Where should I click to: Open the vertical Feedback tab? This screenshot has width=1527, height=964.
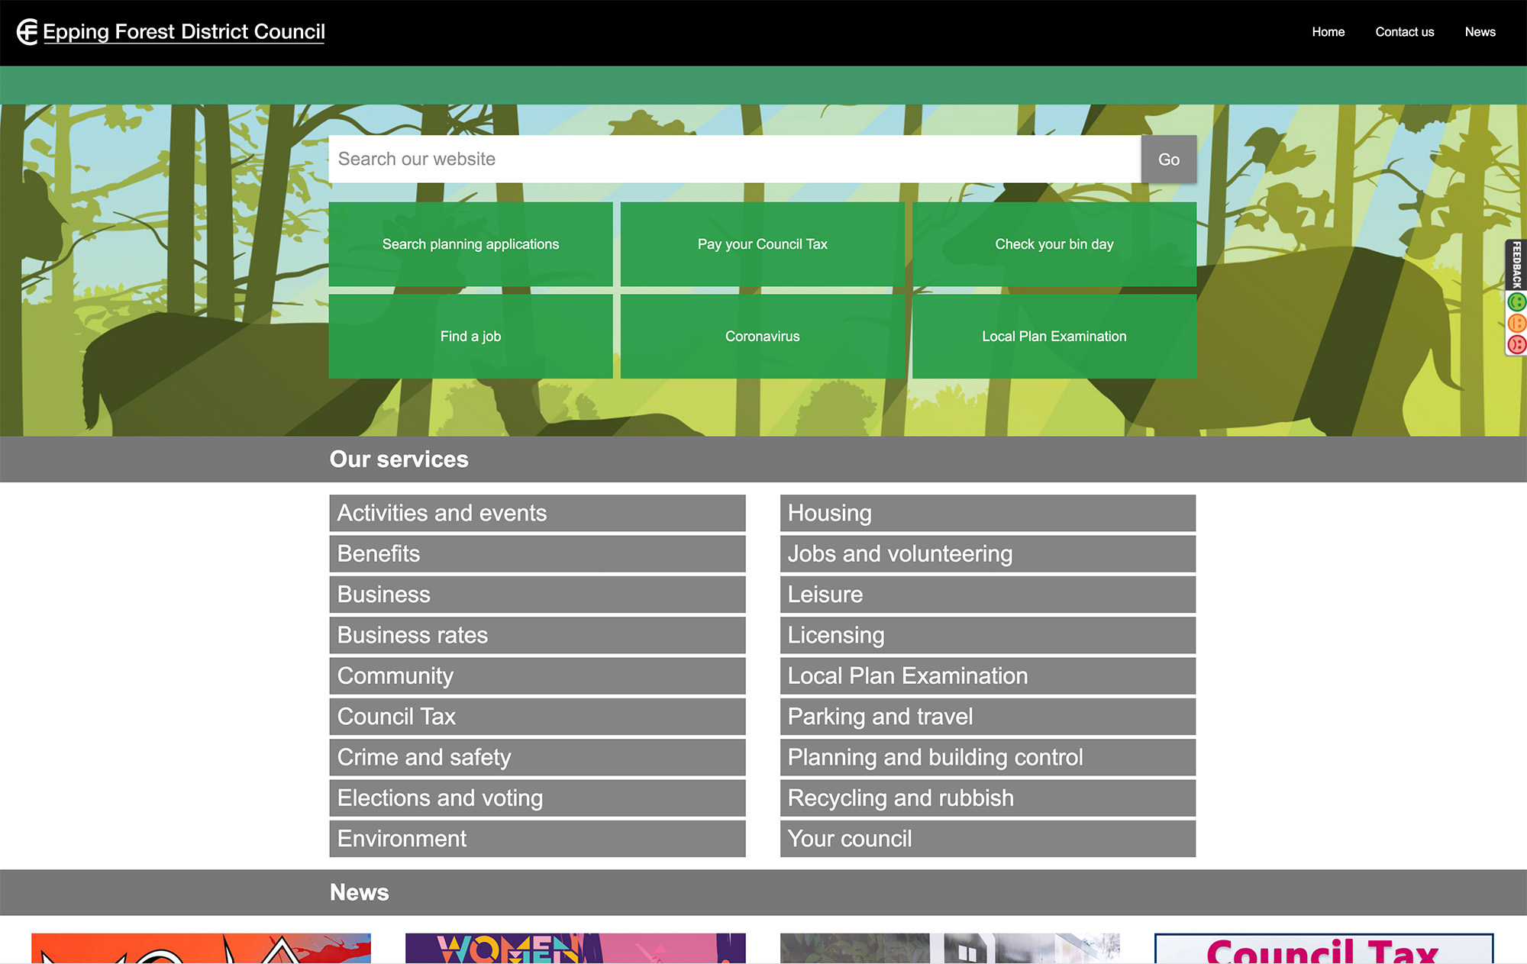click(1516, 264)
